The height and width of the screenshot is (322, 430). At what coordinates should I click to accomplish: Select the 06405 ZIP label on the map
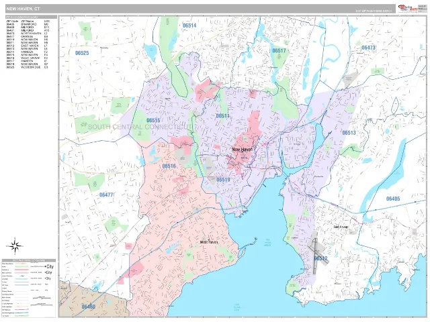[x=393, y=199]
